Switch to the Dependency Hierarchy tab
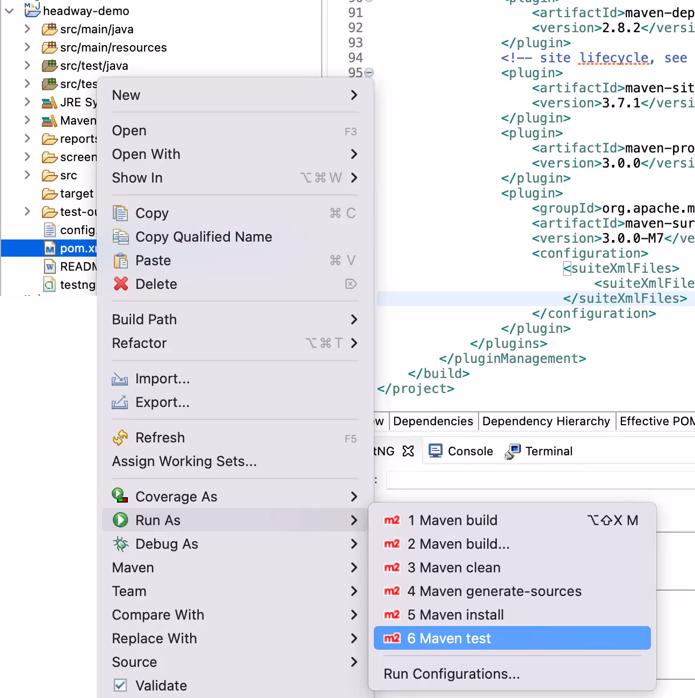The width and height of the screenshot is (695, 698). click(546, 421)
